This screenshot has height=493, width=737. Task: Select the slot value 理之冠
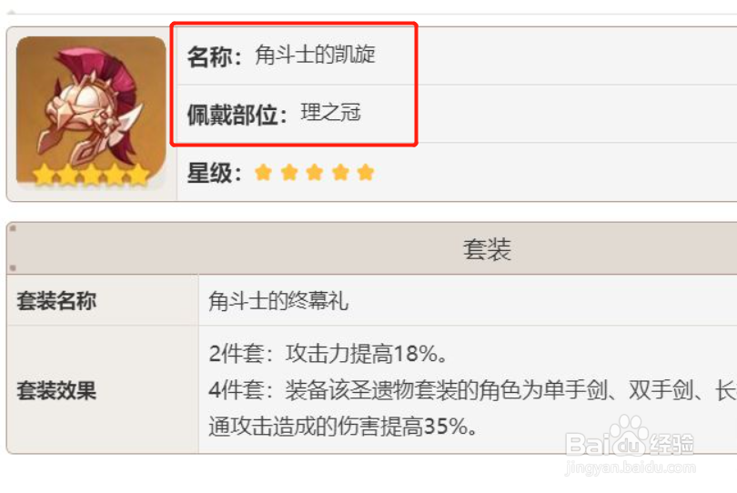tap(330, 113)
